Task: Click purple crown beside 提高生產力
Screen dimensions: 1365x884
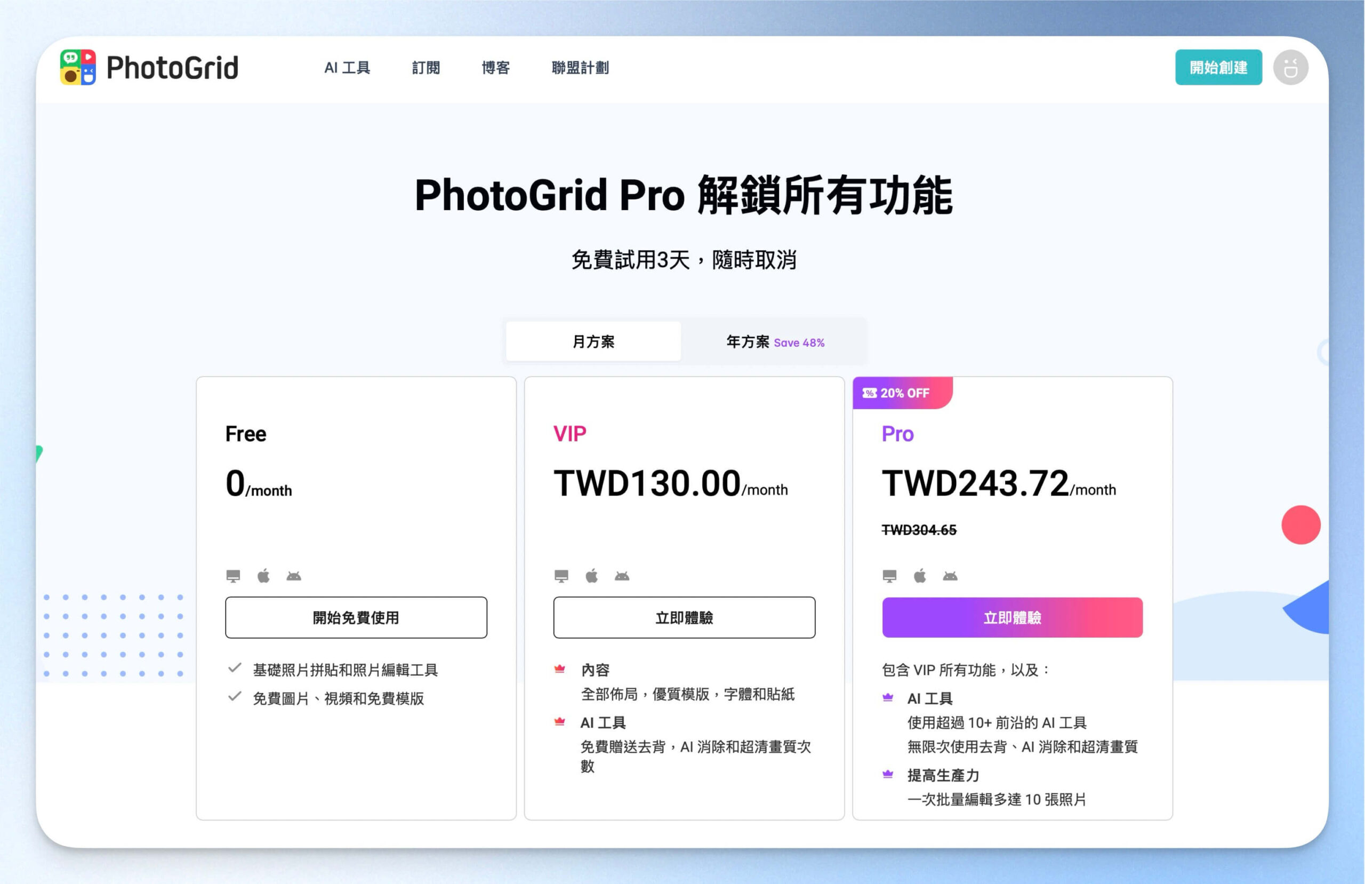Action: [888, 774]
